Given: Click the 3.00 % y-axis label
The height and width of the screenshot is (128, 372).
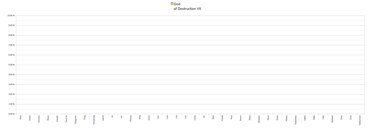Looking at the screenshot, I should tap(11, 84).
